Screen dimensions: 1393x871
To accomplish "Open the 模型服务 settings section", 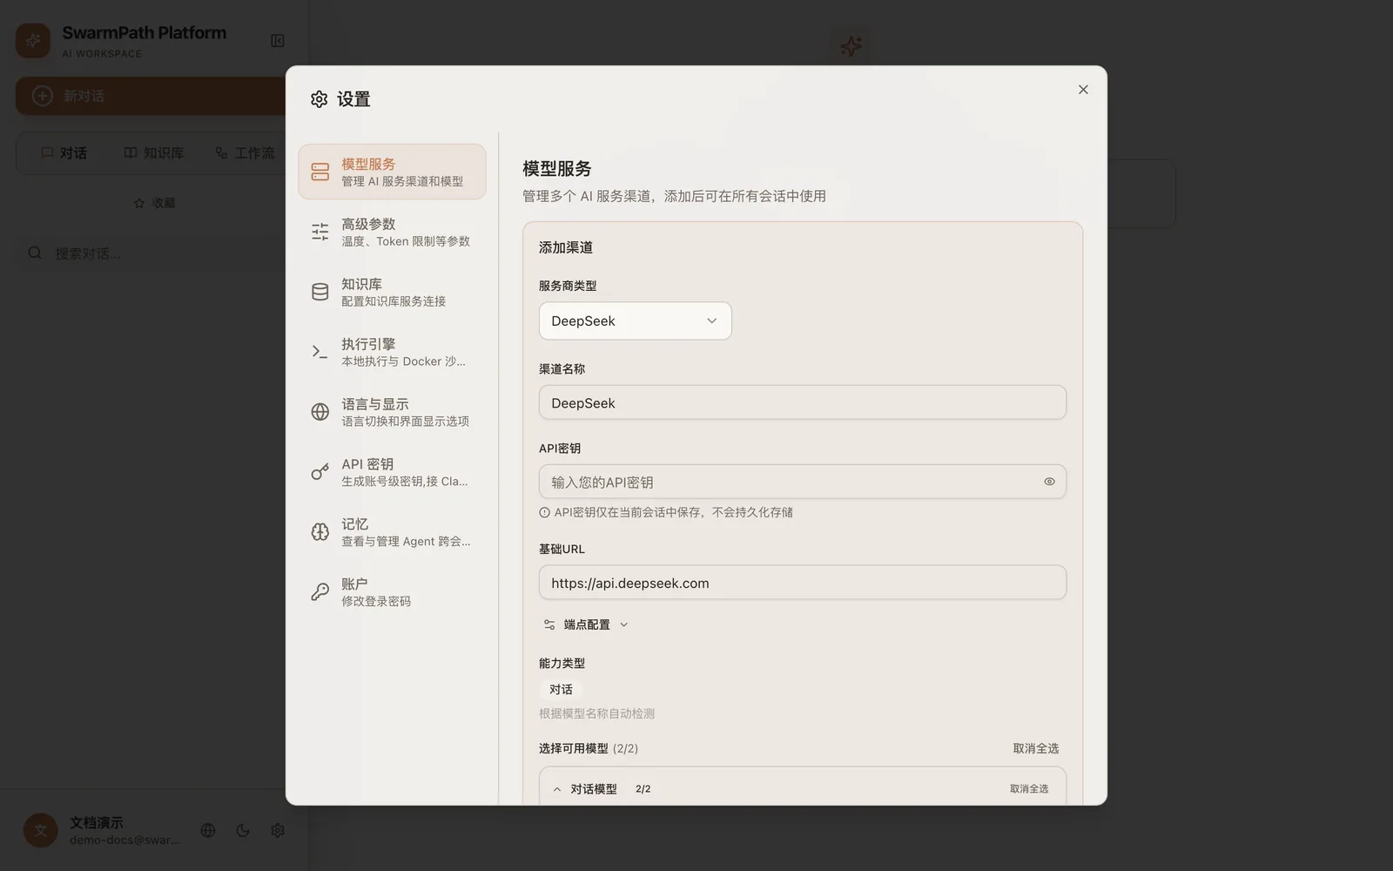I will (392, 172).
